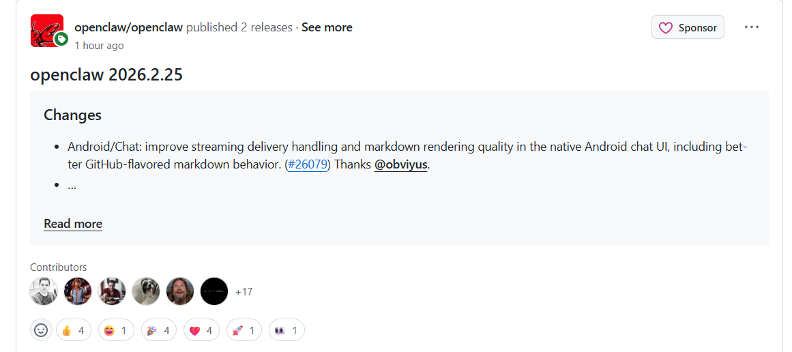This screenshot has height=352, width=792.
Task: Click the black circular contributor avatar
Action: (214, 291)
